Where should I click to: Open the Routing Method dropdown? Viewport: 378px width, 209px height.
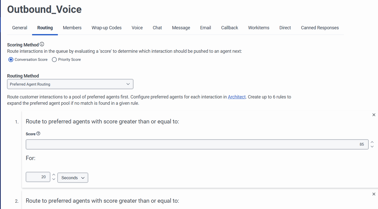(x=70, y=84)
